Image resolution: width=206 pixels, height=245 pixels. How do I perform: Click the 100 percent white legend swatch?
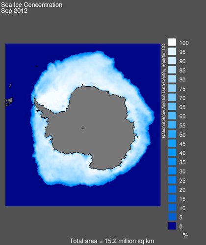click(x=172, y=42)
